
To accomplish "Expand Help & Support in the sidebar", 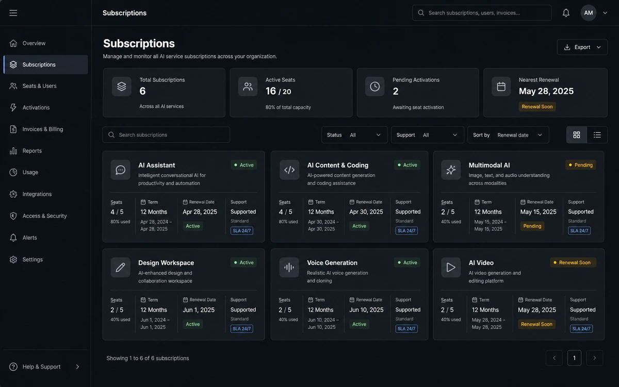I will [x=45, y=367].
